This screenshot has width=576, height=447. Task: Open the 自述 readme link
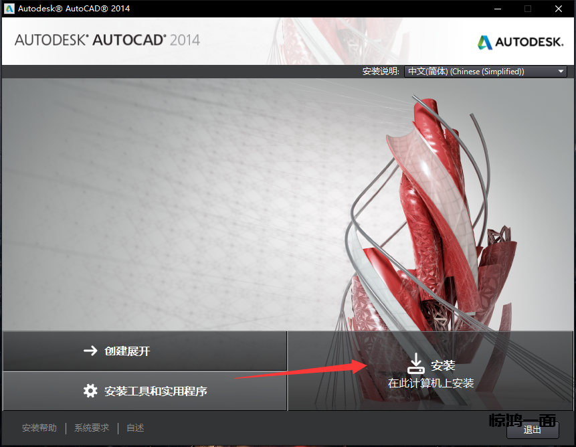pyautogui.click(x=135, y=428)
